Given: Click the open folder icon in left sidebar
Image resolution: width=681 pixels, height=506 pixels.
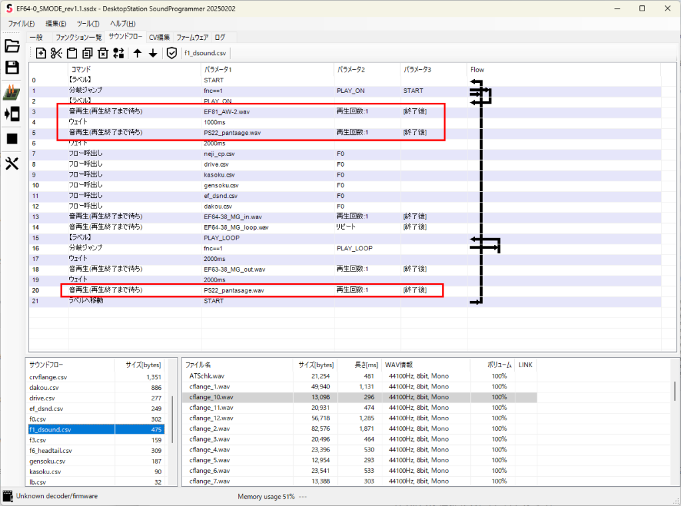Looking at the screenshot, I should 12,46.
